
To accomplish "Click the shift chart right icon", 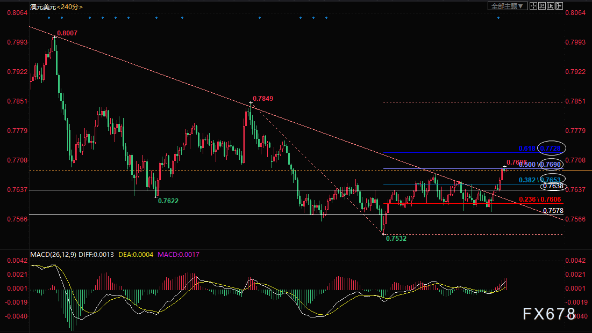I will [x=559, y=6].
